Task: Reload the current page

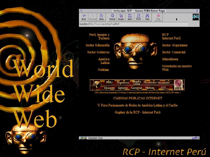Action: click(113, 17)
